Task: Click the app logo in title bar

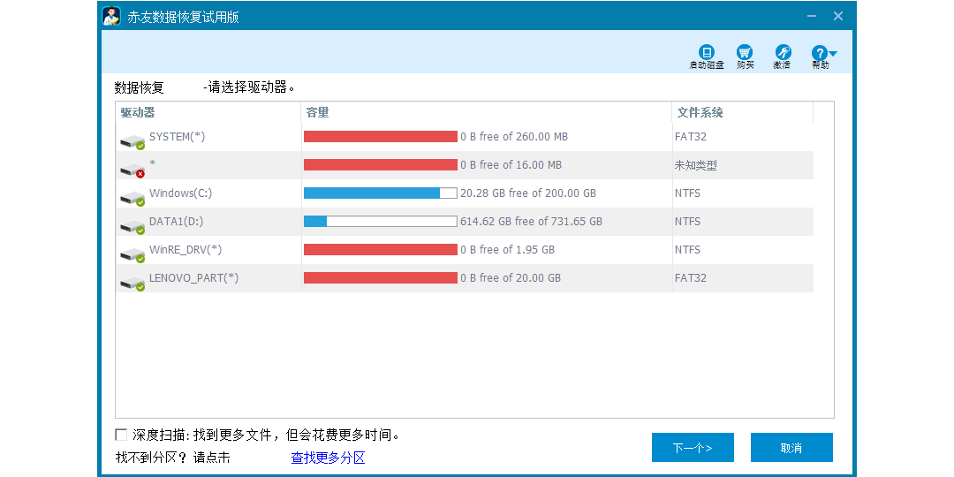Action: 111,17
